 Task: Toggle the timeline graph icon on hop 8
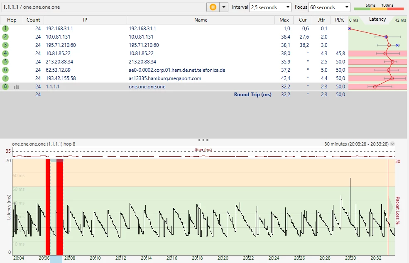coord(17,87)
